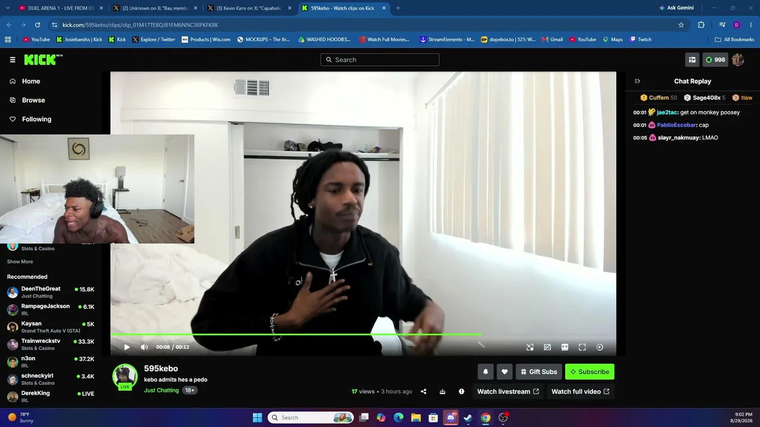Enter fullscreen mode for the clip
The height and width of the screenshot is (427, 760).
(x=582, y=347)
